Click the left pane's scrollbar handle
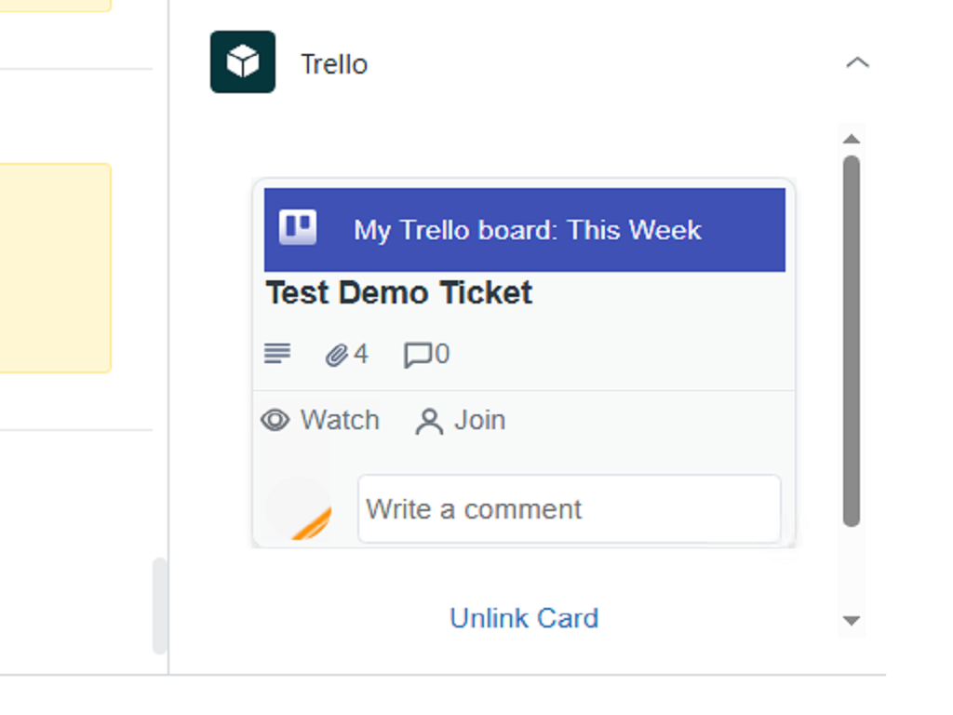Image resolution: width=953 pixels, height=715 pixels. click(x=160, y=605)
